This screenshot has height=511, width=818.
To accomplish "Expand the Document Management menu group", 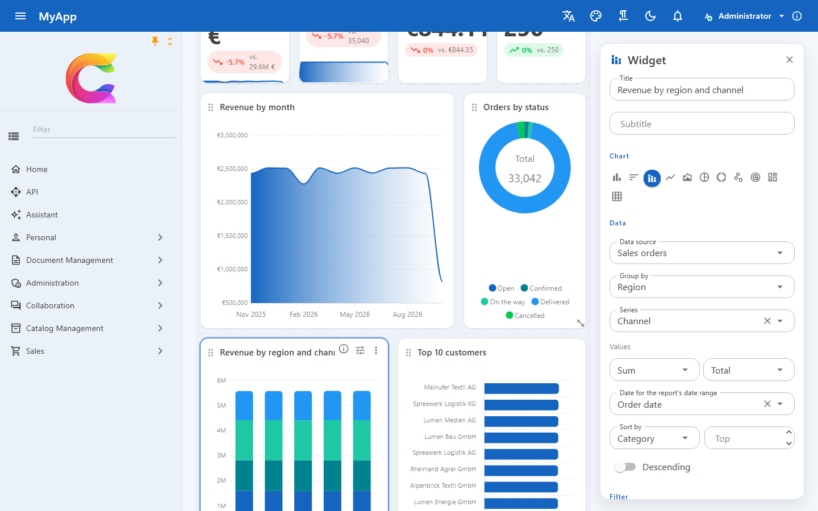I will pos(91,260).
